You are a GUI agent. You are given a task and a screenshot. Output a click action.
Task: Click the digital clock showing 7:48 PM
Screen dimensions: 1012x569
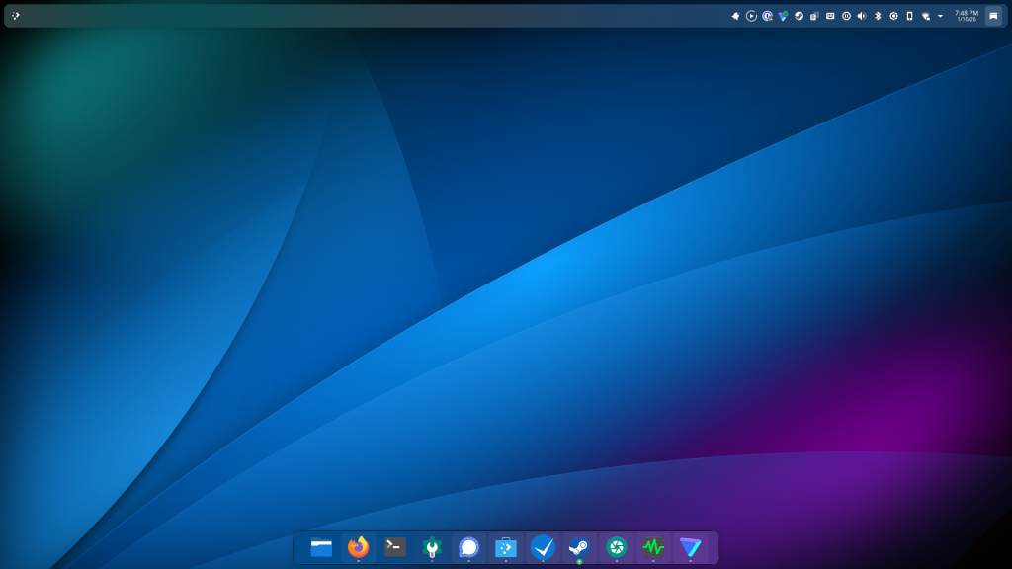pos(966,16)
